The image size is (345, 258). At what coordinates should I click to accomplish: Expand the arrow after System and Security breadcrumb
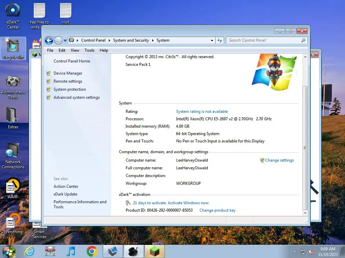(153, 40)
